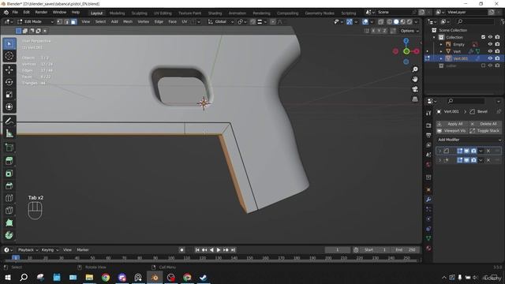505x284 pixels.
Task: Select the Inset Faces tool
Action: click(x=9, y=174)
